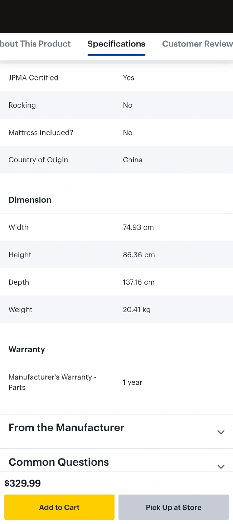
Task: Choose Pick Up at Store
Action: pos(173,507)
